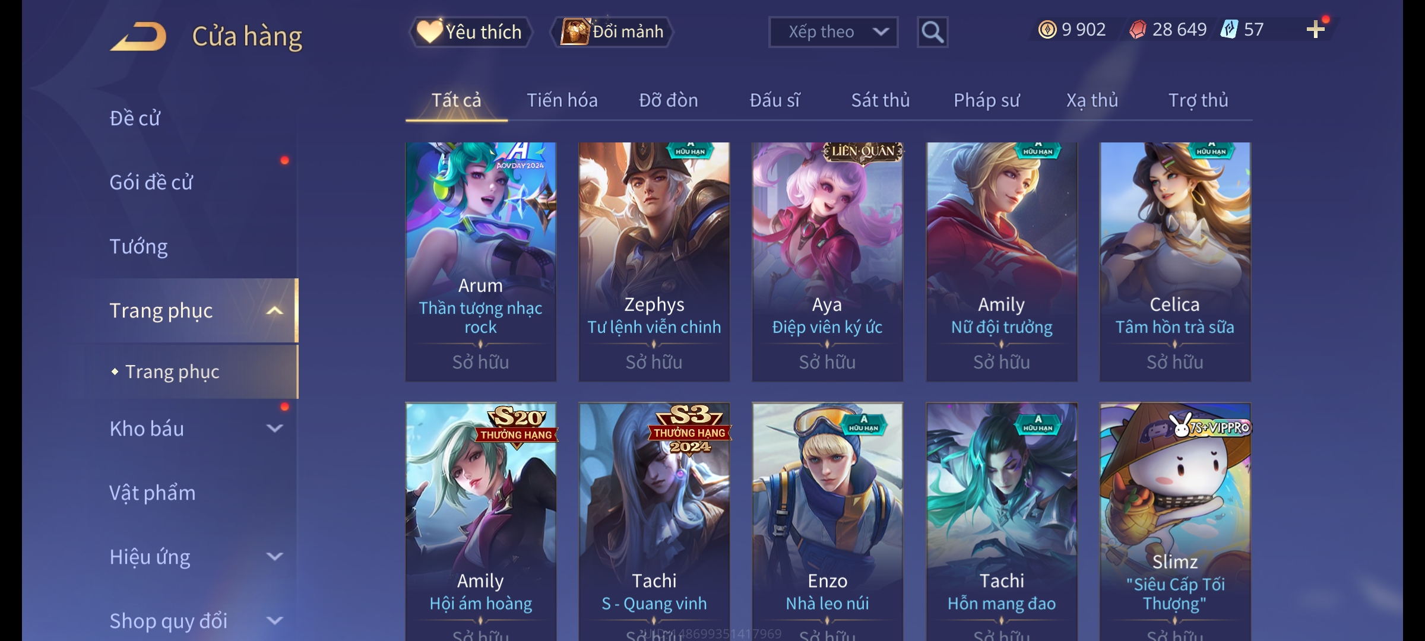Open the search magnifier icon

(x=932, y=32)
